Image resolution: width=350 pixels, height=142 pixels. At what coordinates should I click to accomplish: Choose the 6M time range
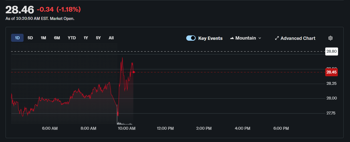[57, 38]
